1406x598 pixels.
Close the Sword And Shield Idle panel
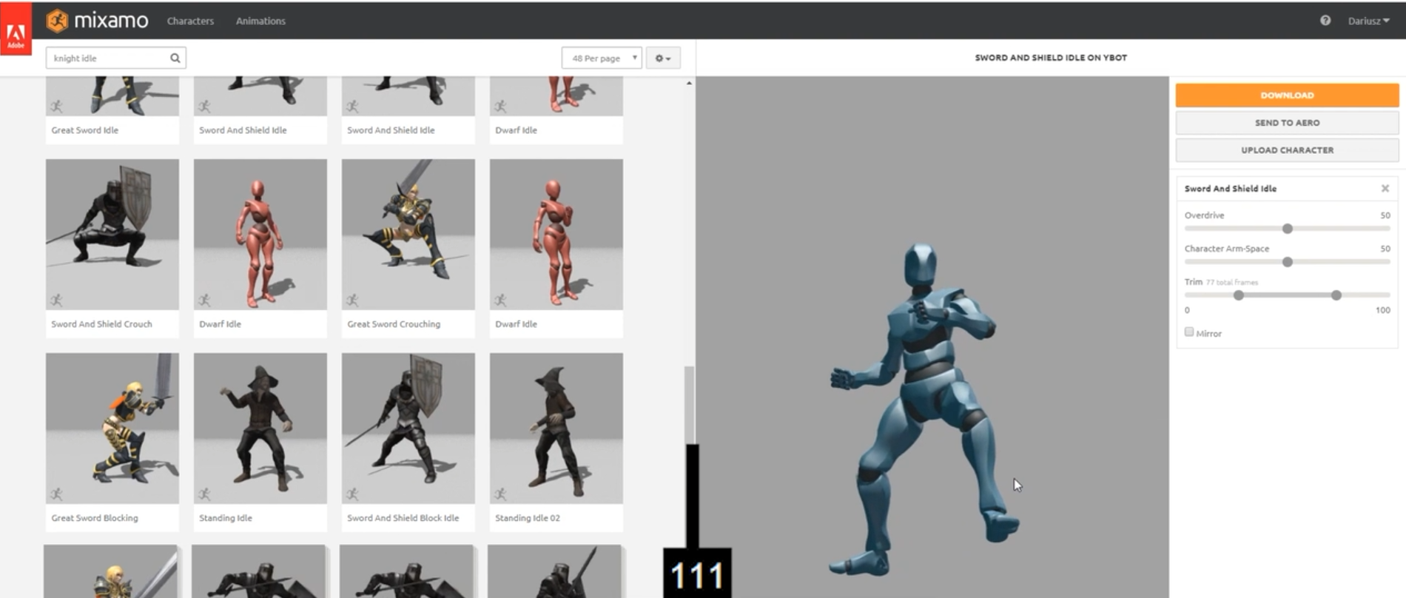pyautogui.click(x=1385, y=189)
